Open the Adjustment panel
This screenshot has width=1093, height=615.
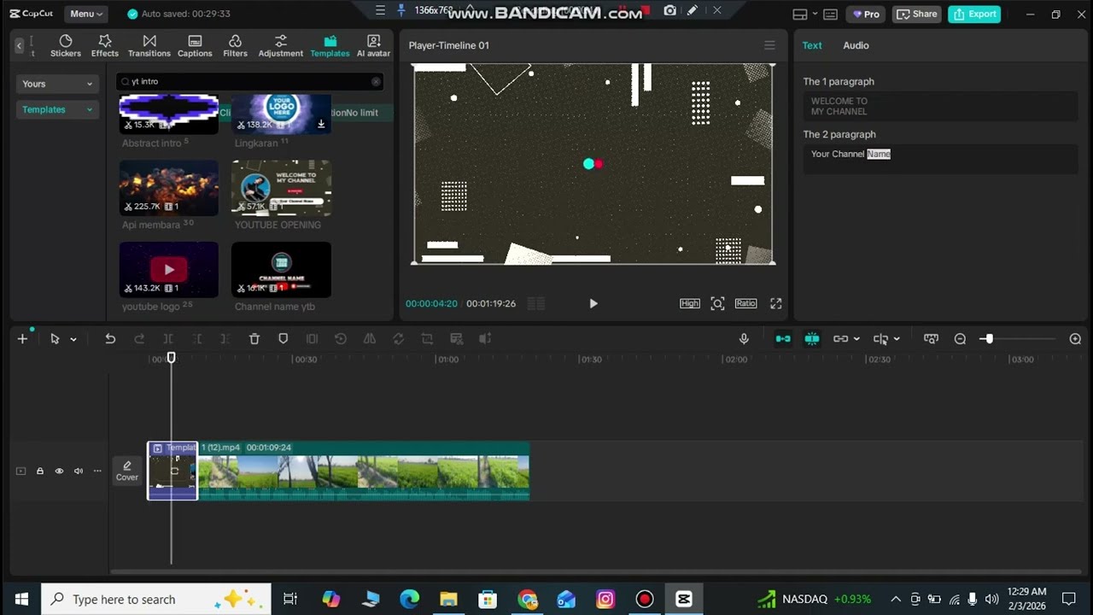(x=281, y=46)
